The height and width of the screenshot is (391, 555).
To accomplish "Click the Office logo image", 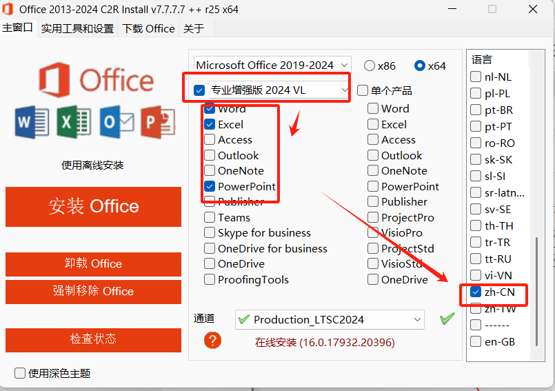I will click(97, 80).
